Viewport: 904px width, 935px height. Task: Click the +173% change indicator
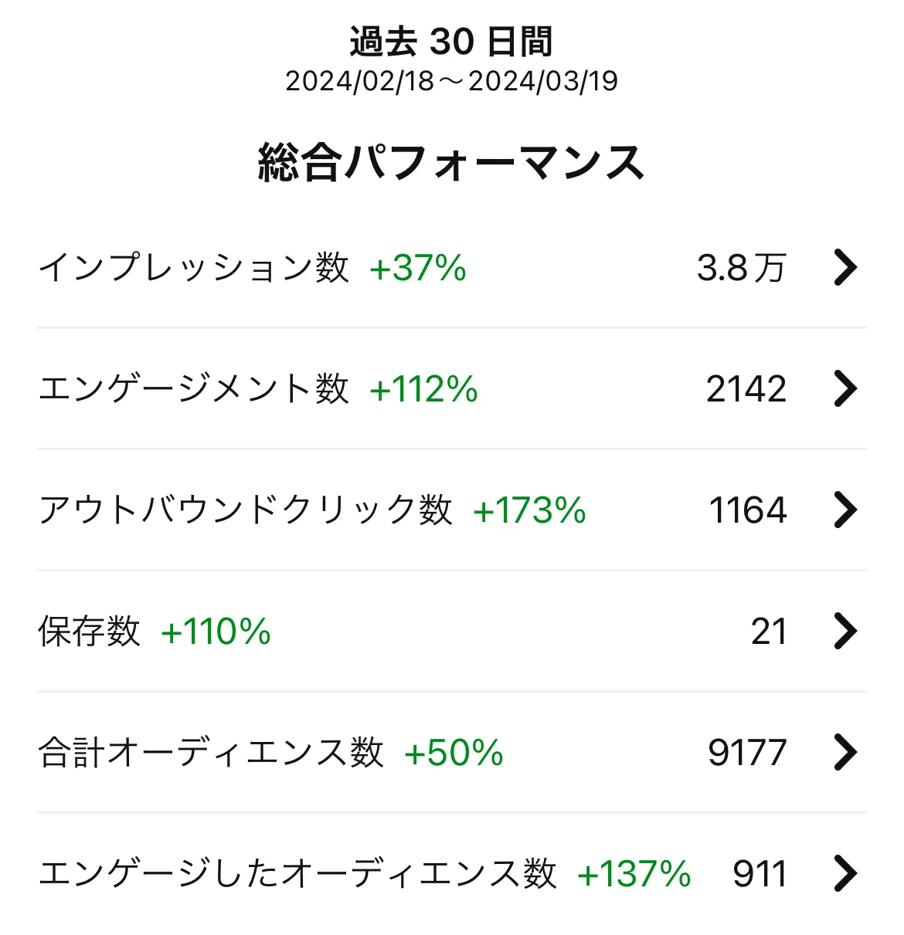(x=530, y=510)
